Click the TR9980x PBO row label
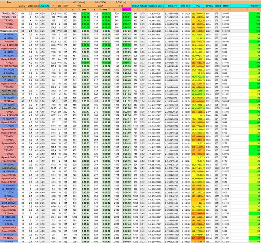261x243 pixels. pyautogui.click(x=9, y=13)
